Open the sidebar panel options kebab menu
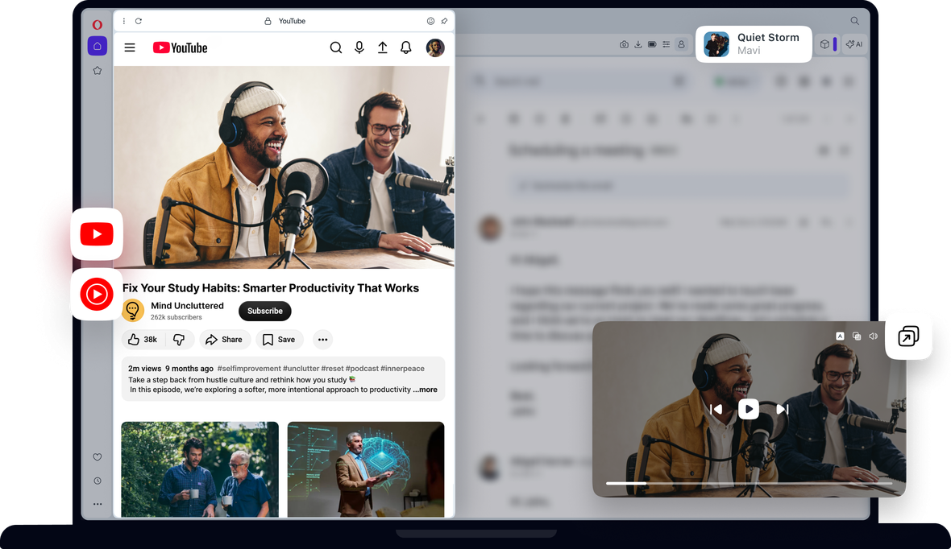This screenshot has height=549, width=951. point(123,21)
